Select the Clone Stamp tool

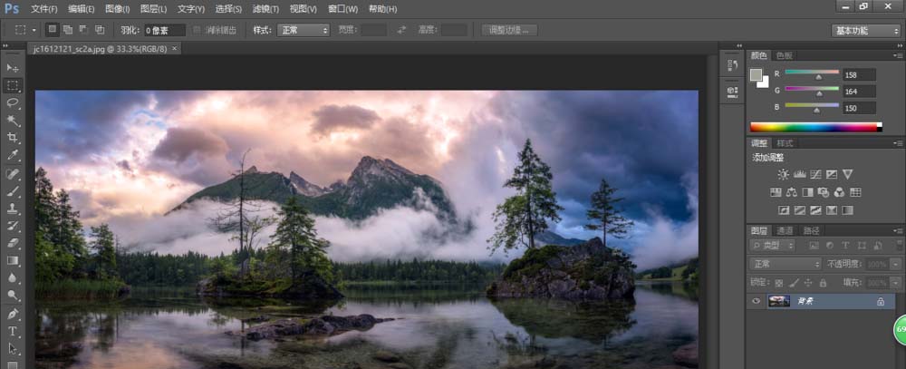[x=13, y=209]
